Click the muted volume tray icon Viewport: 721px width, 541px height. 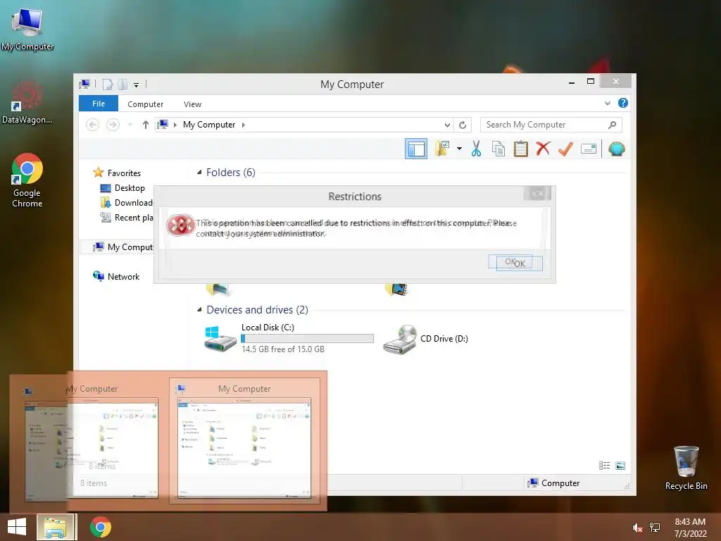pos(637,528)
